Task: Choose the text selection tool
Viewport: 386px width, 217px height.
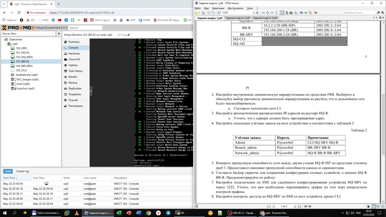Action: 287,13
